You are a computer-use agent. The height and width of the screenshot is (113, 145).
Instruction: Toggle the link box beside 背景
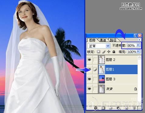click(x=95, y=89)
